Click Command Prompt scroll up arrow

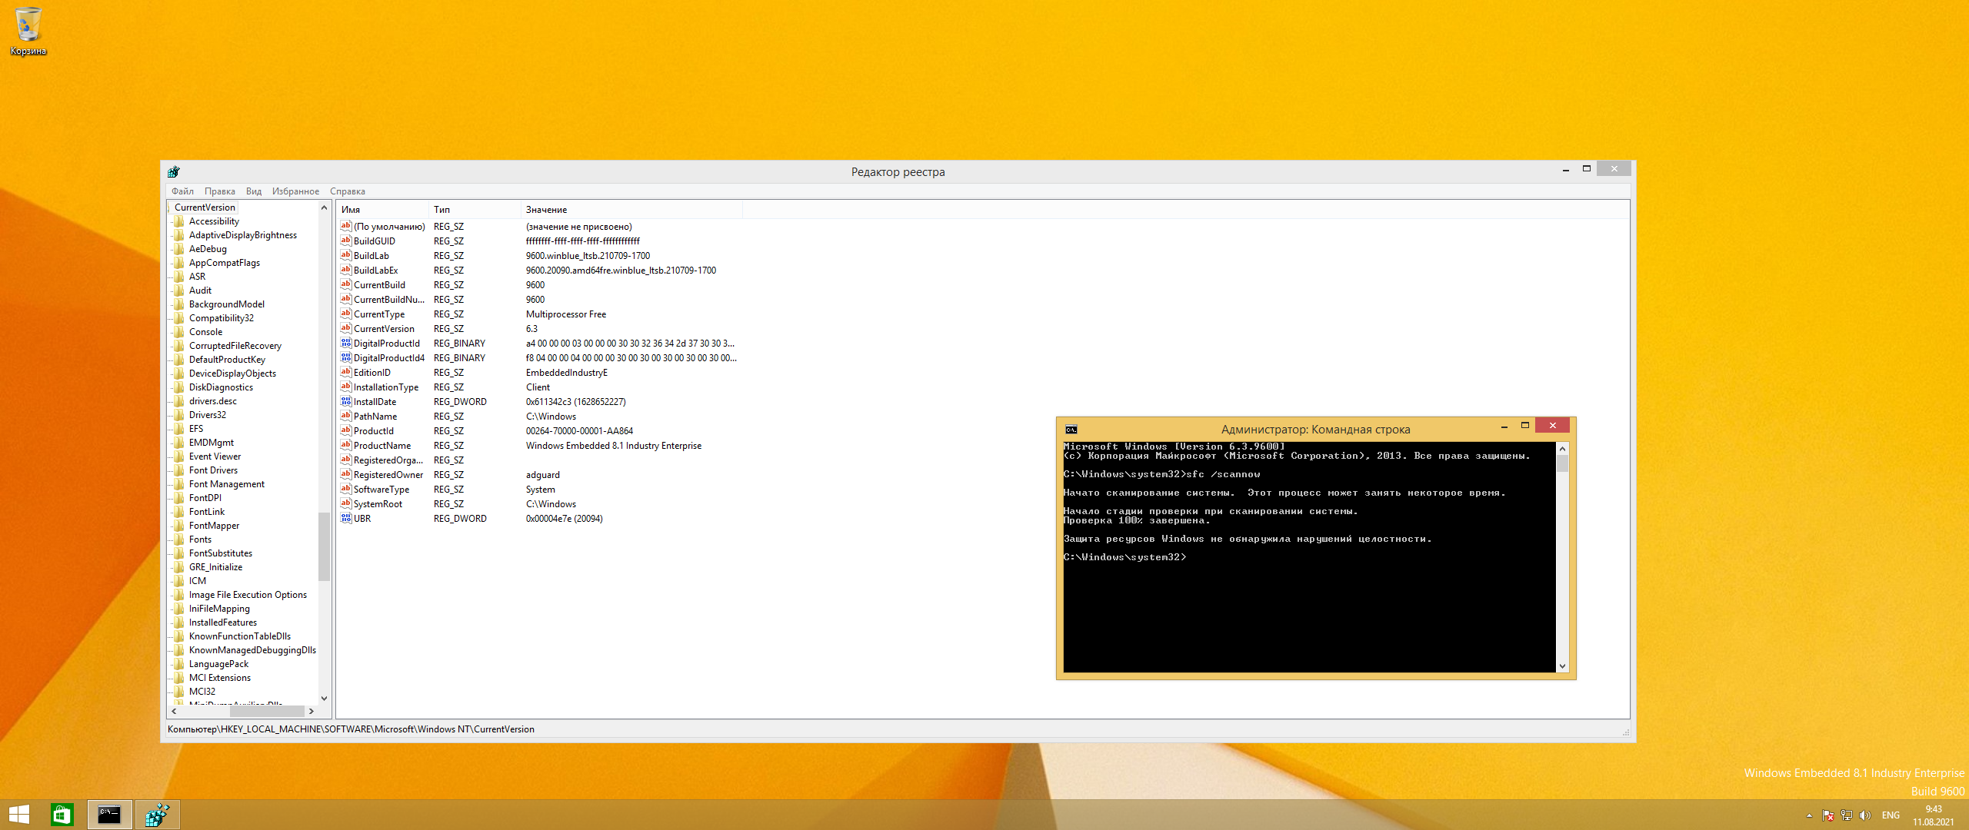click(1562, 448)
